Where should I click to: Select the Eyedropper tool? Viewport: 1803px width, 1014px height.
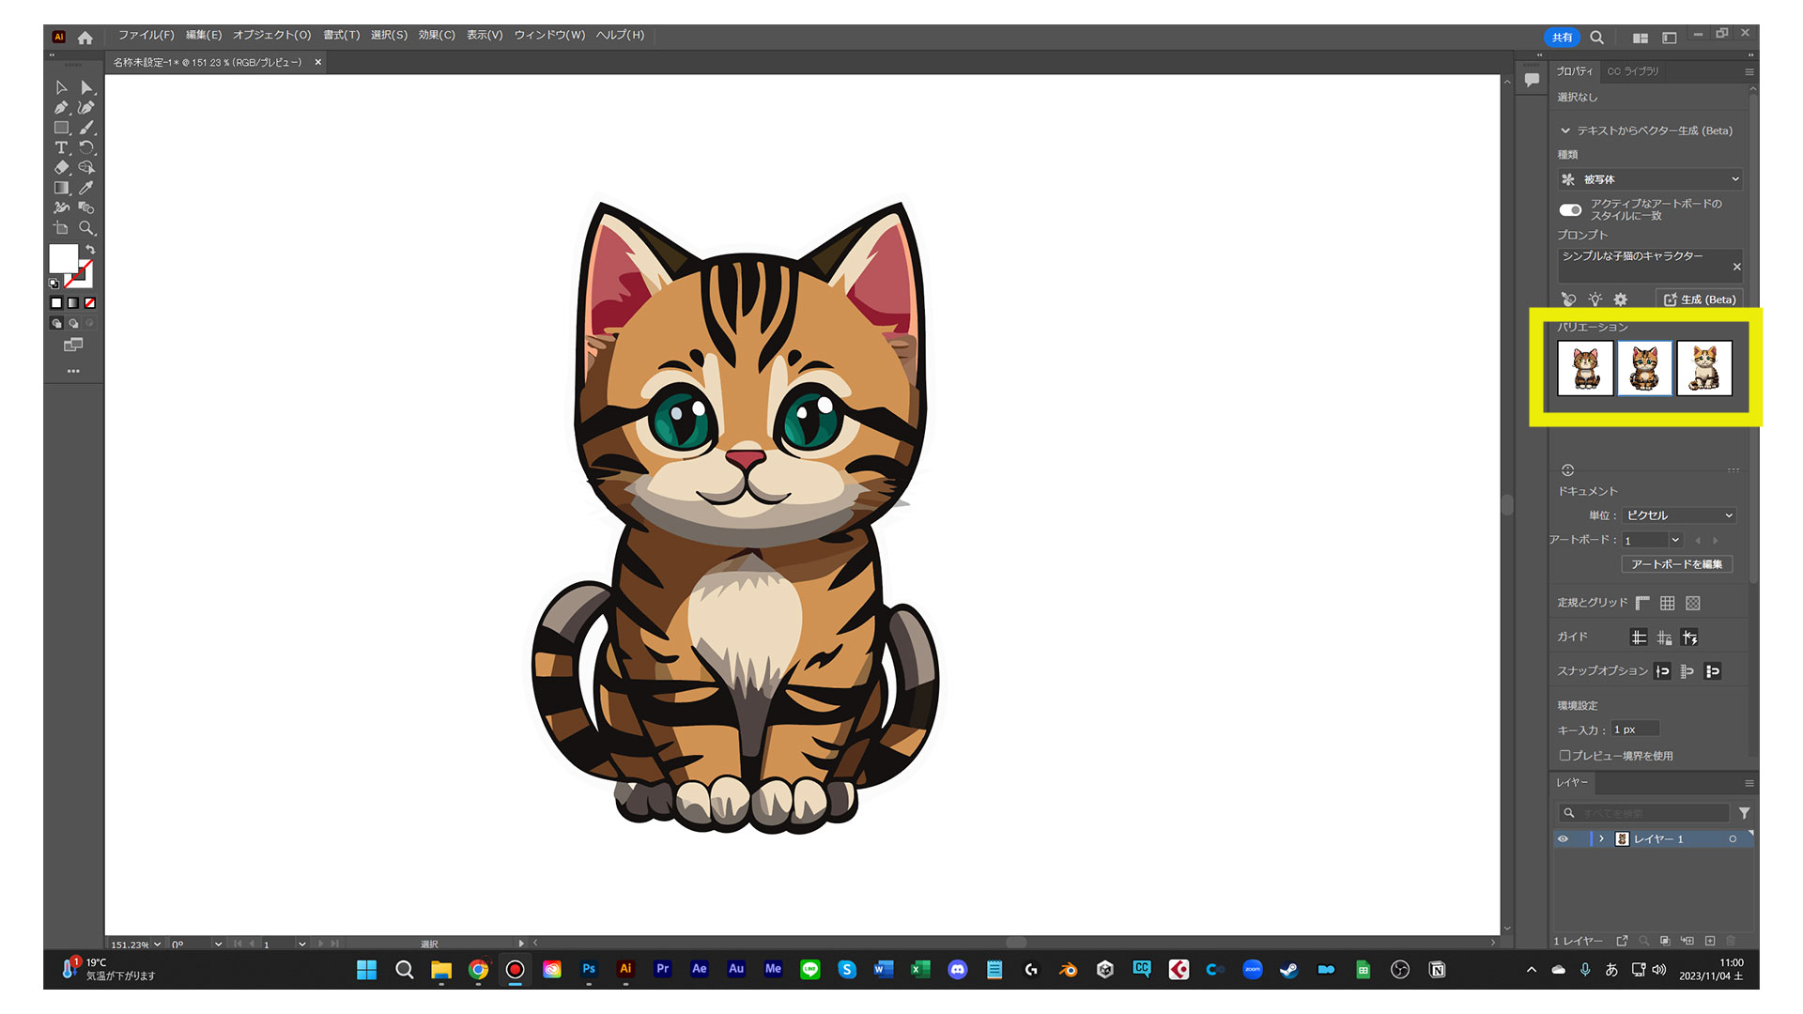(86, 188)
